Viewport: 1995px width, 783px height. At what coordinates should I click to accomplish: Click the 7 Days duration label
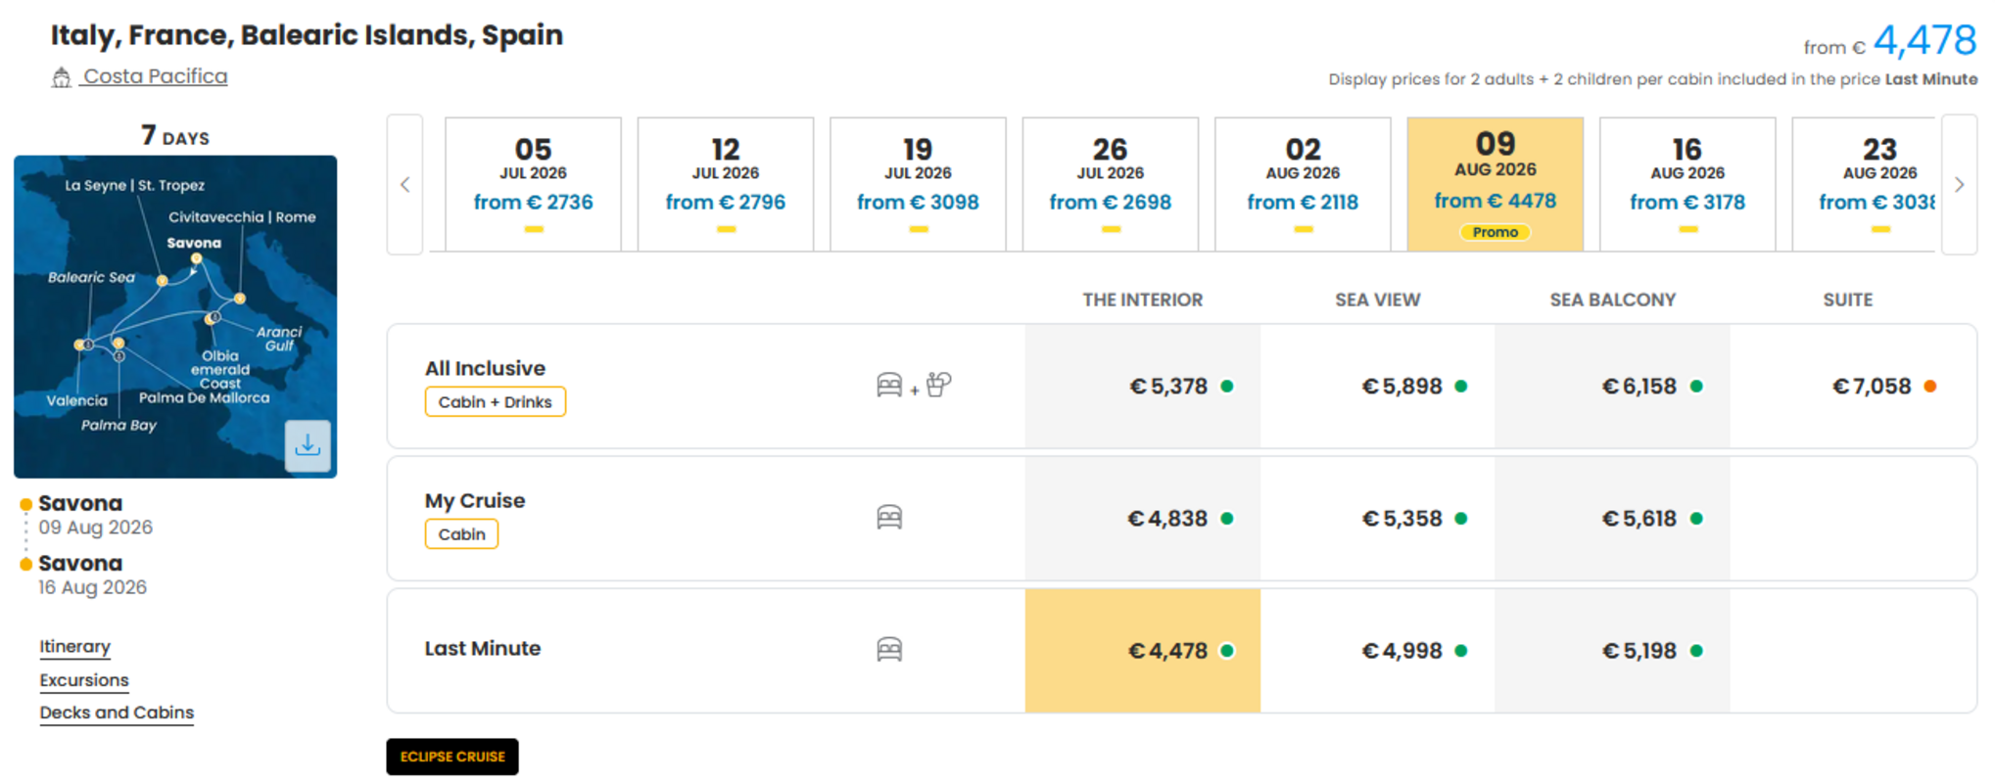coord(175,135)
